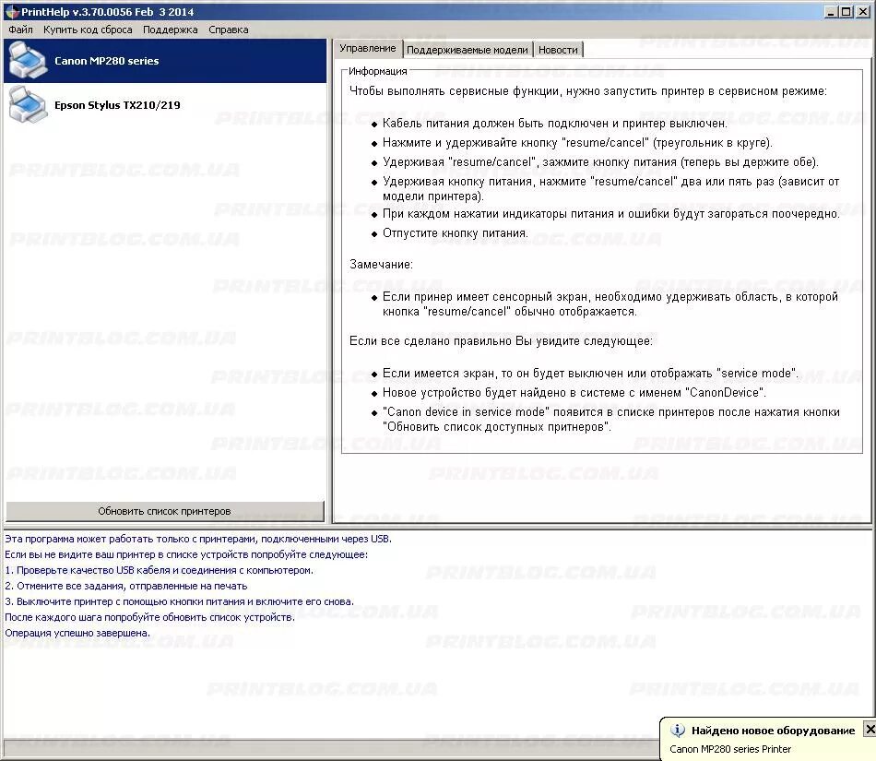
Task: Click the 'Замечание:' heading text
Action: click(381, 265)
